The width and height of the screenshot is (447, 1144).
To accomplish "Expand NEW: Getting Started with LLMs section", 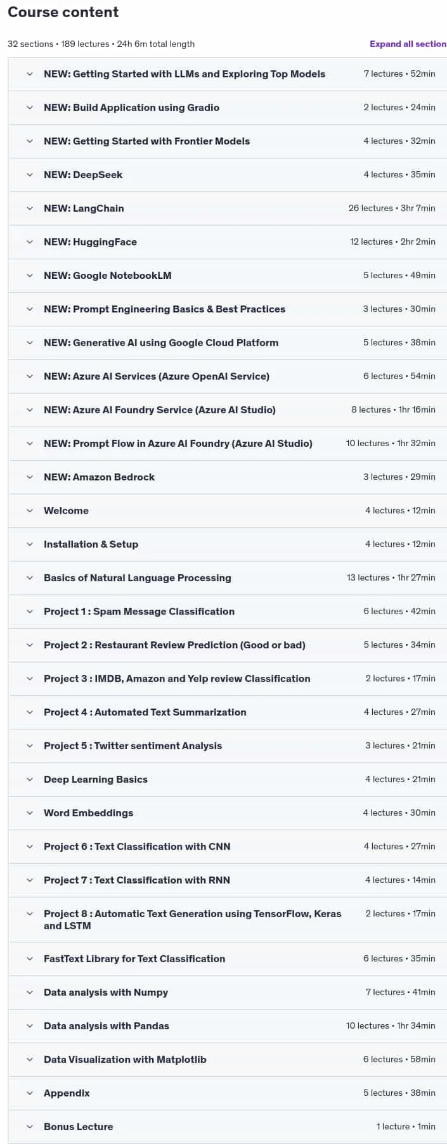I will 227,74.
